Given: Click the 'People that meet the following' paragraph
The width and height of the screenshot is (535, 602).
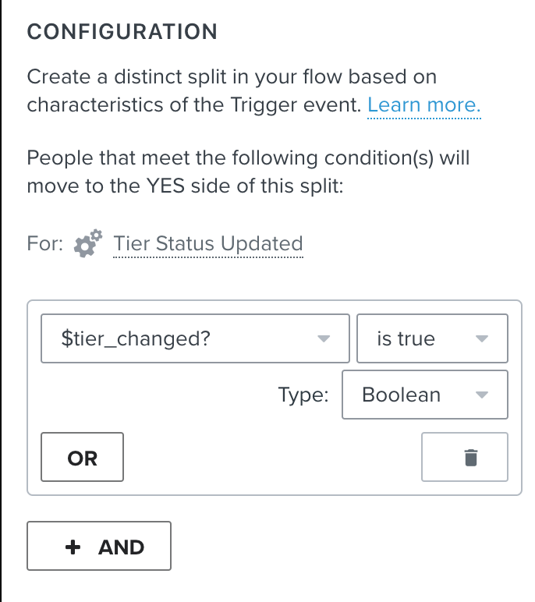Looking at the screenshot, I should [248, 172].
